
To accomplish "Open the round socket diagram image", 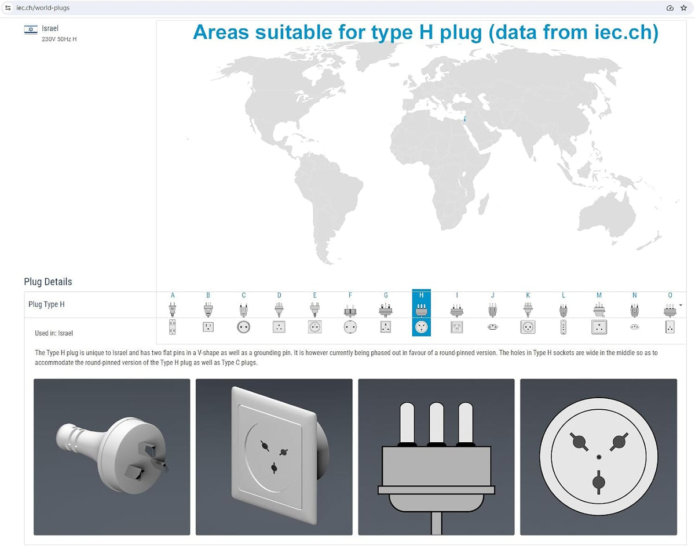I will 598,457.
